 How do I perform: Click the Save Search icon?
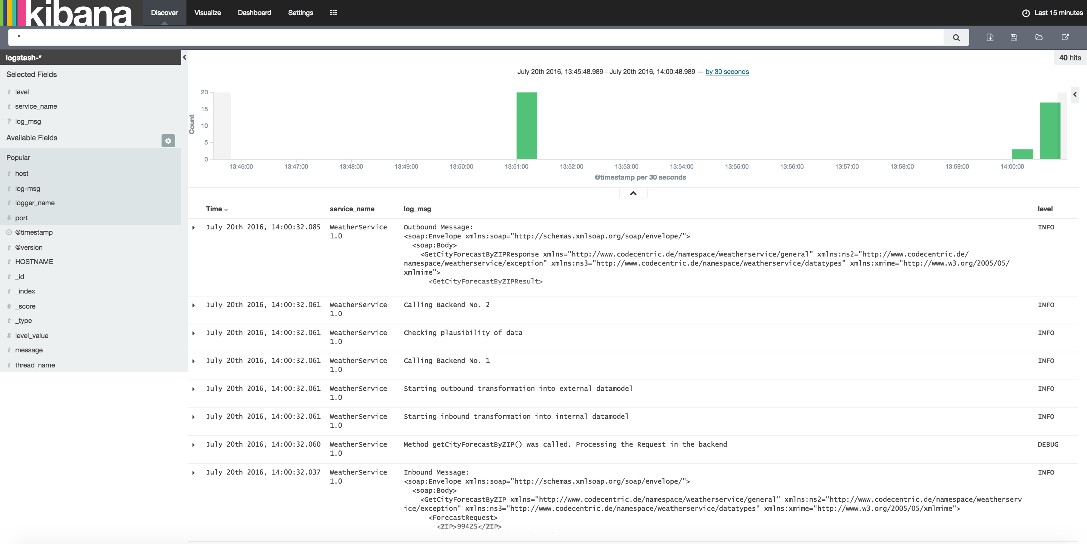tap(1013, 37)
